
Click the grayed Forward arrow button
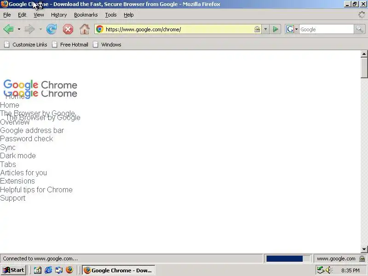[29, 29]
